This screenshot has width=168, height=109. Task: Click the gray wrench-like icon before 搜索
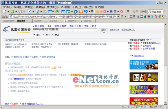[134, 12]
